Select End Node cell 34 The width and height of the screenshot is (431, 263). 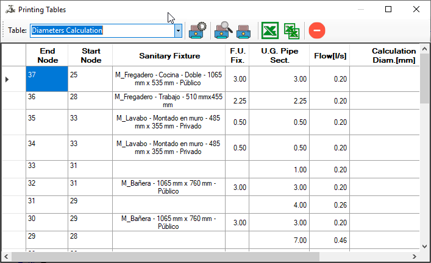click(47, 148)
